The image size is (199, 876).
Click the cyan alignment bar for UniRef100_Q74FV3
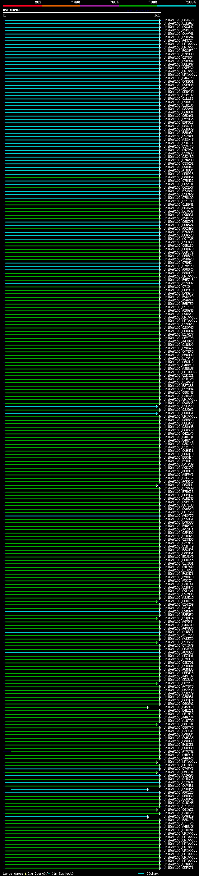coord(83,769)
